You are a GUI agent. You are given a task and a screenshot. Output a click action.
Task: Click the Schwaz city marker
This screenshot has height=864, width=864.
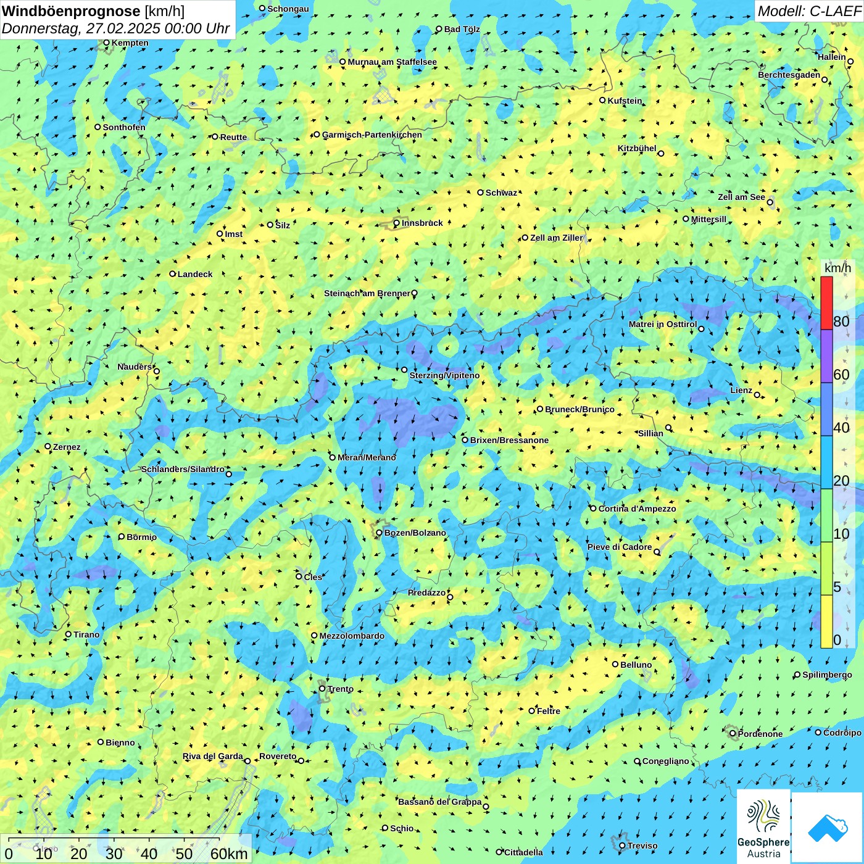tap(481, 193)
